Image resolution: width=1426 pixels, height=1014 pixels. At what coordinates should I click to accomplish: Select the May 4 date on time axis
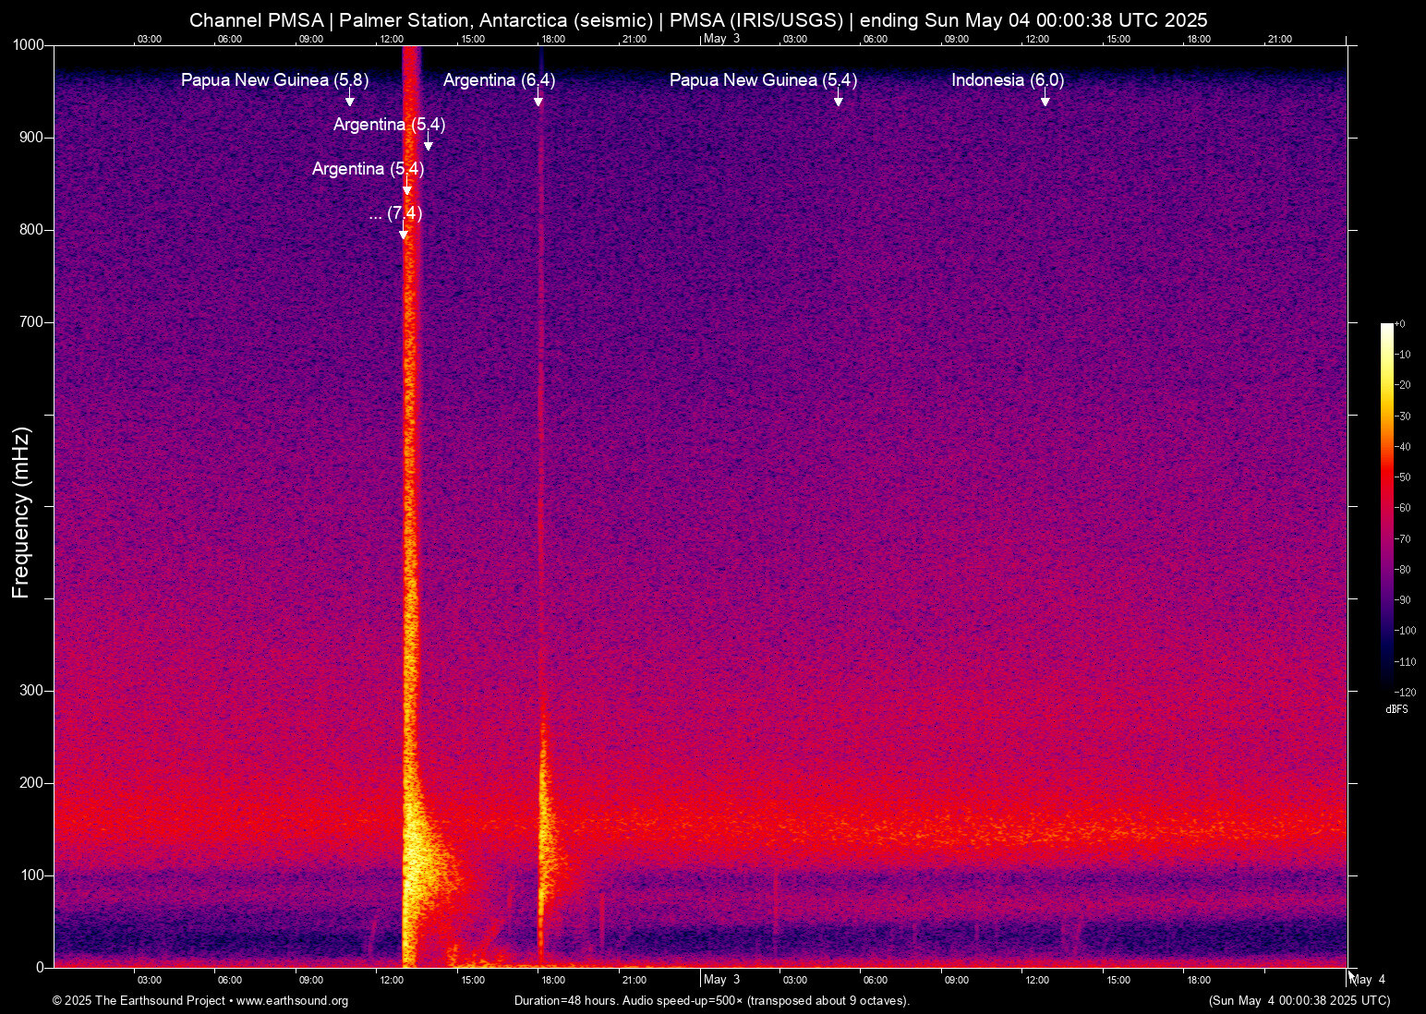pyautogui.click(x=1368, y=980)
